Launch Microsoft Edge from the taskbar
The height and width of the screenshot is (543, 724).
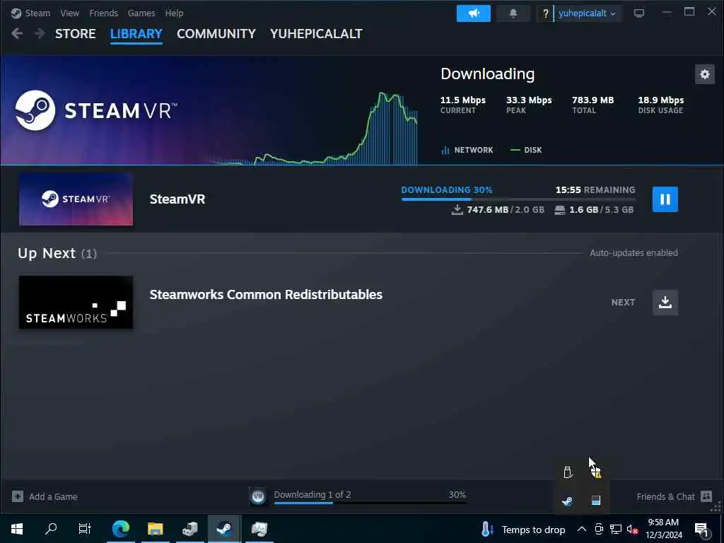click(121, 529)
